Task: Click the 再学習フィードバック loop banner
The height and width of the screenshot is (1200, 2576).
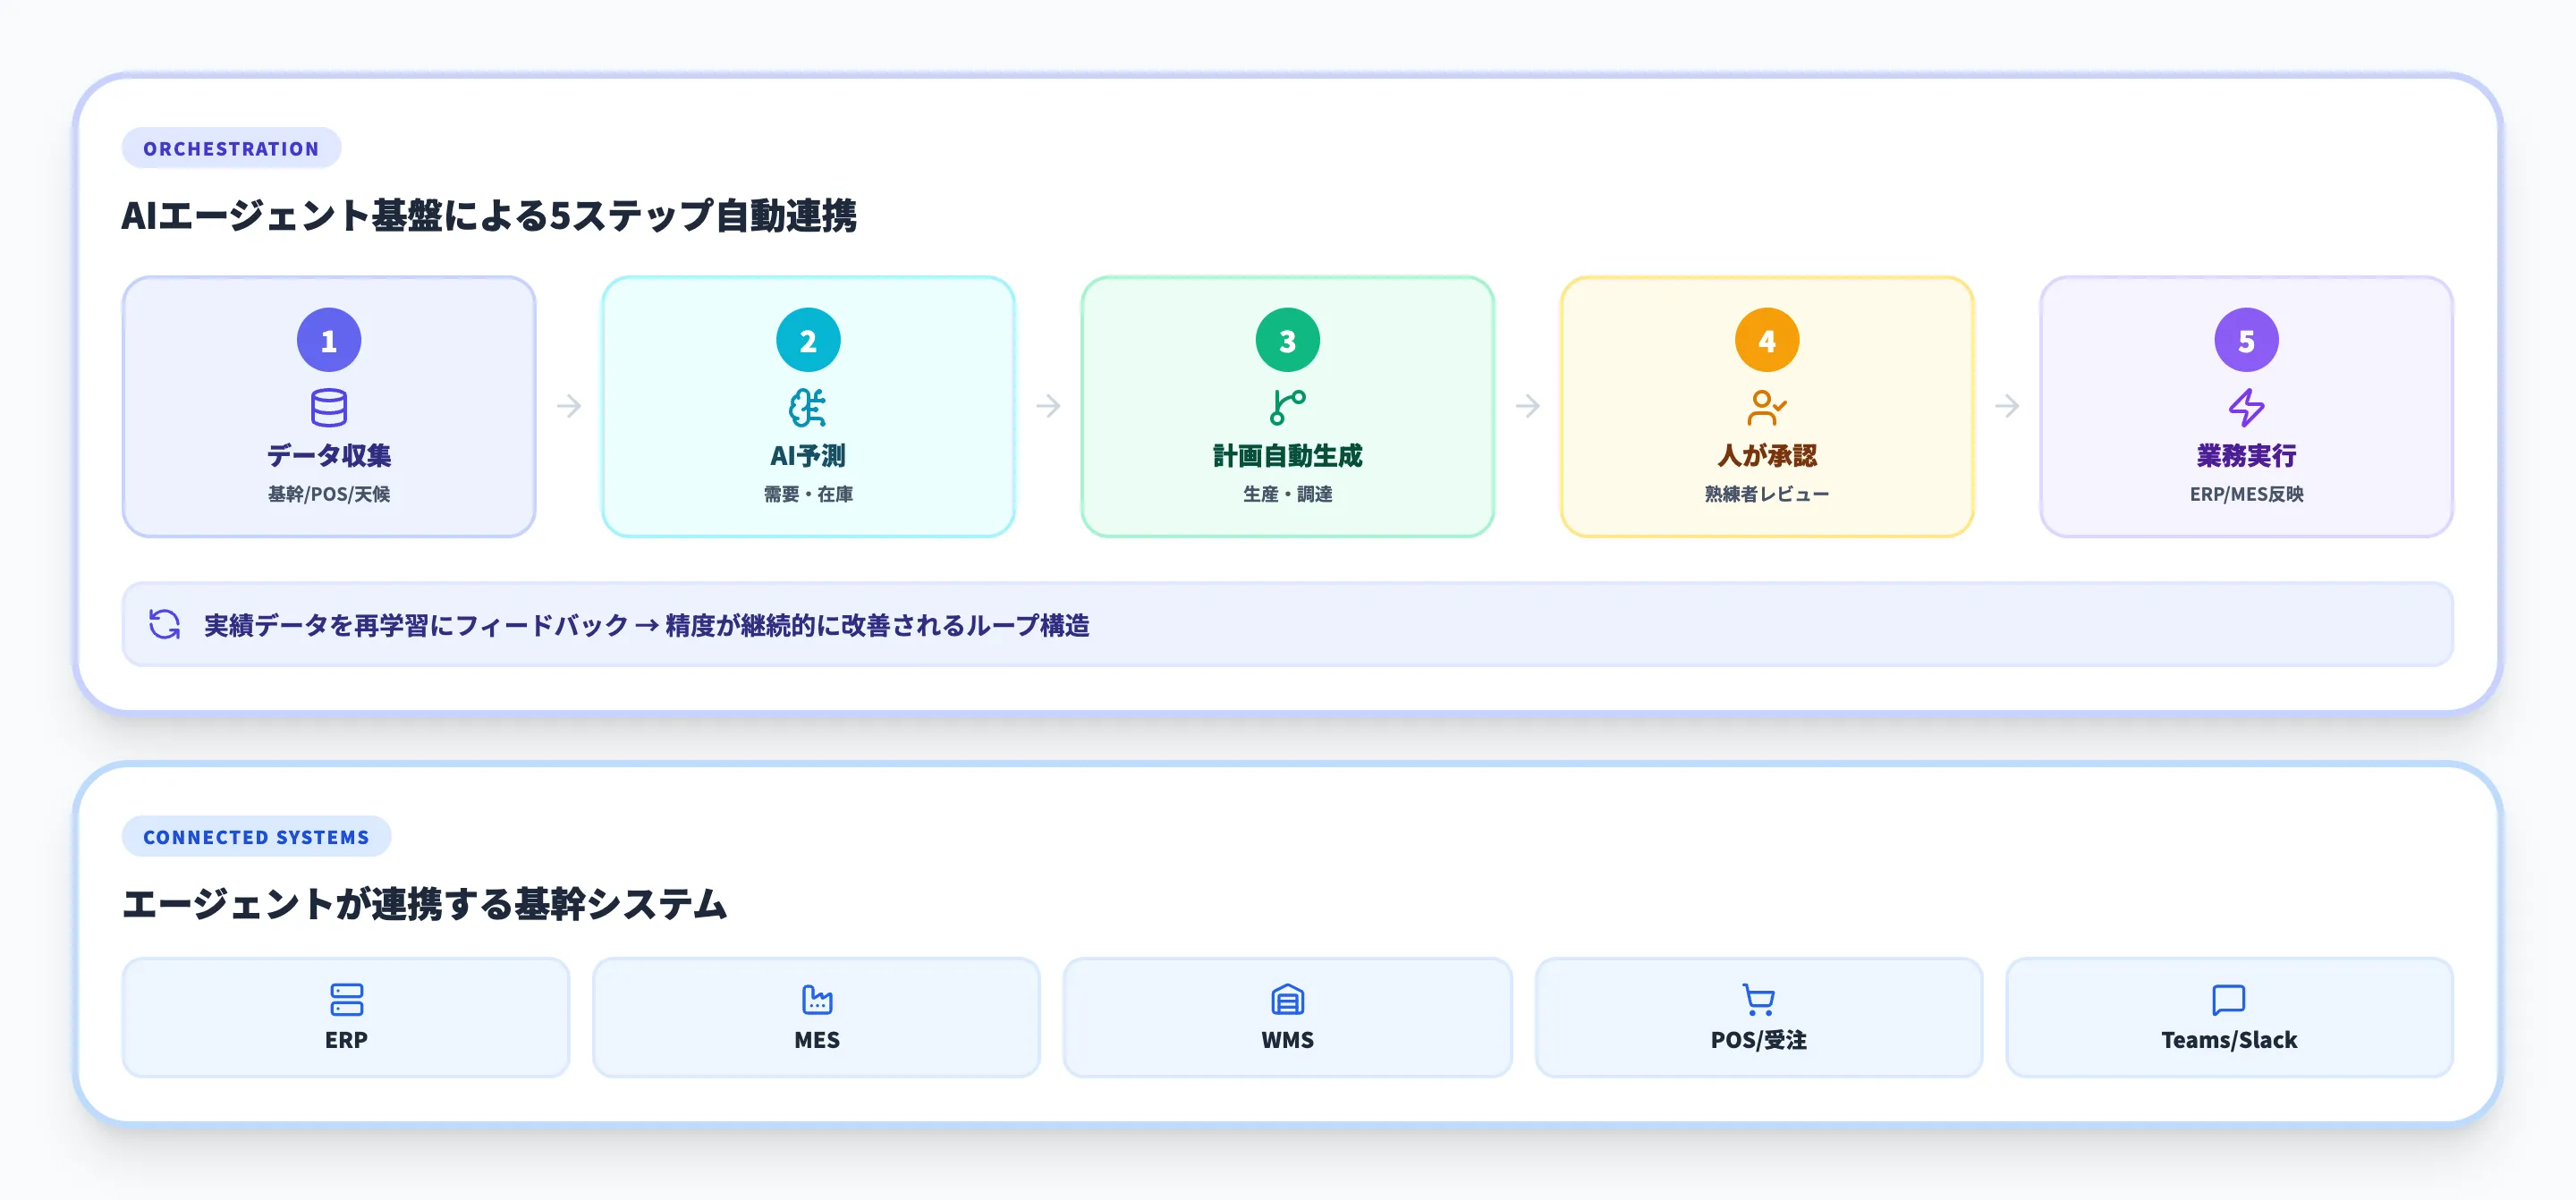Action: point(1288,623)
